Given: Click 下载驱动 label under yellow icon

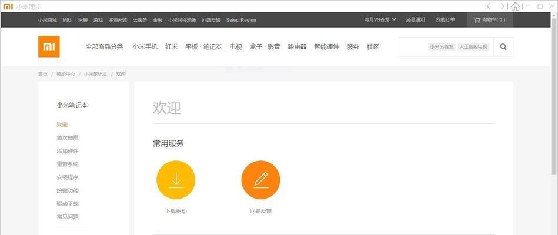Looking at the screenshot, I should click(x=176, y=211).
